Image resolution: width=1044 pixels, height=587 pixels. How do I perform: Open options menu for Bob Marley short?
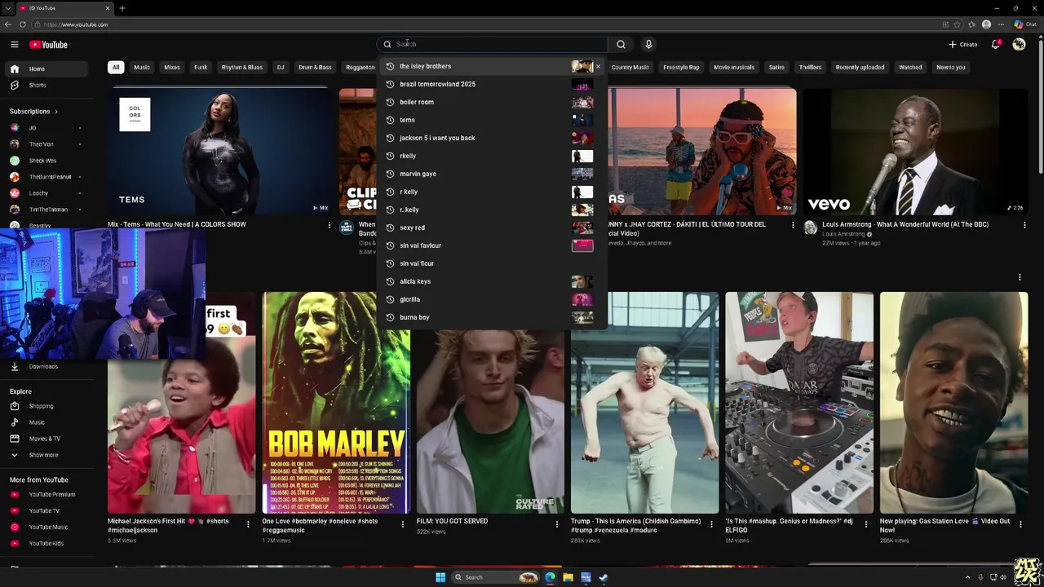(402, 524)
